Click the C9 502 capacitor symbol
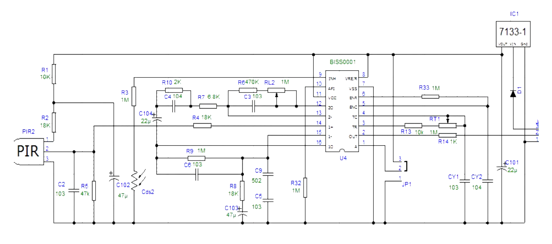 click(x=268, y=174)
